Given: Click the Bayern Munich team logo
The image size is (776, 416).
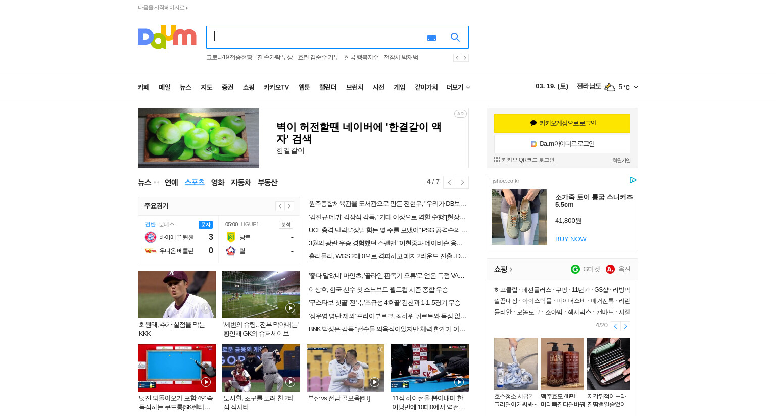Looking at the screenshot, I should (151, 237).
